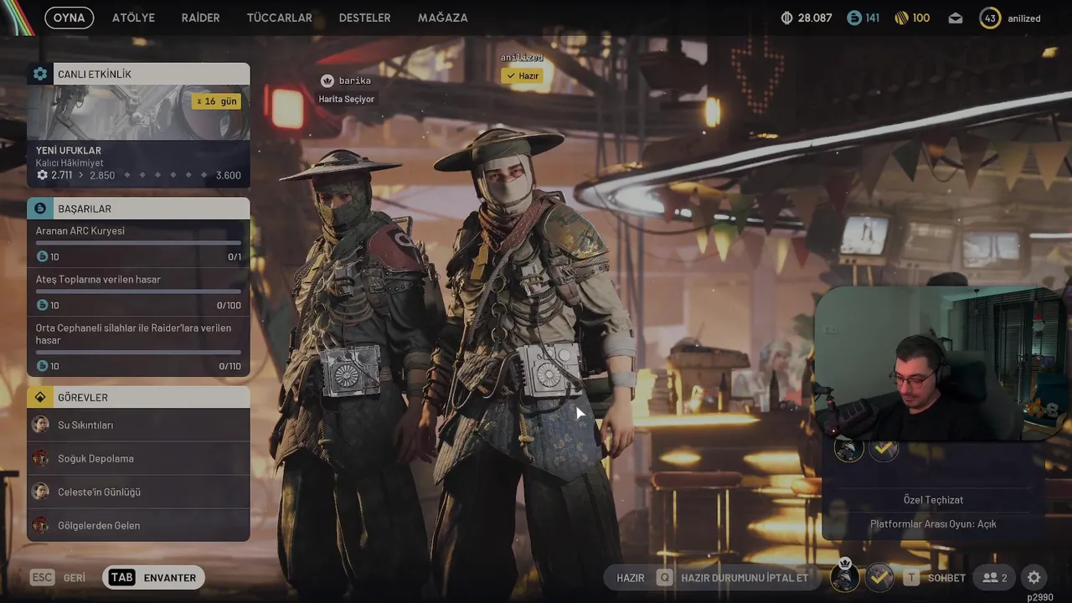Screen dimensions: 1072x603
Task: Click the raider avatar in the side panel
Action: (x=849, y=449)
